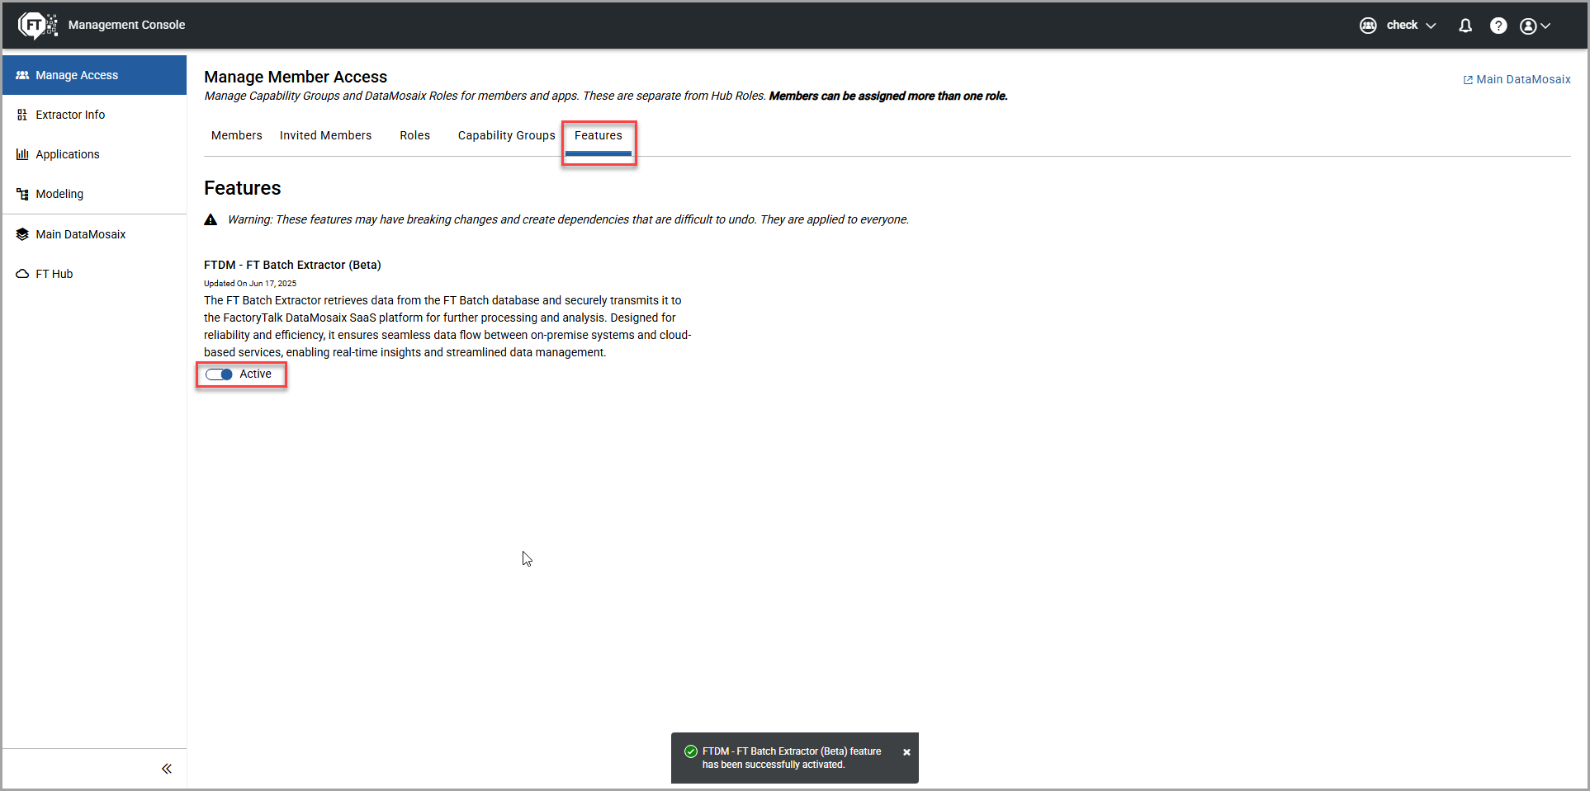
Task: Toggle the FT Batch Extractor Active switch
Action: 220,374
